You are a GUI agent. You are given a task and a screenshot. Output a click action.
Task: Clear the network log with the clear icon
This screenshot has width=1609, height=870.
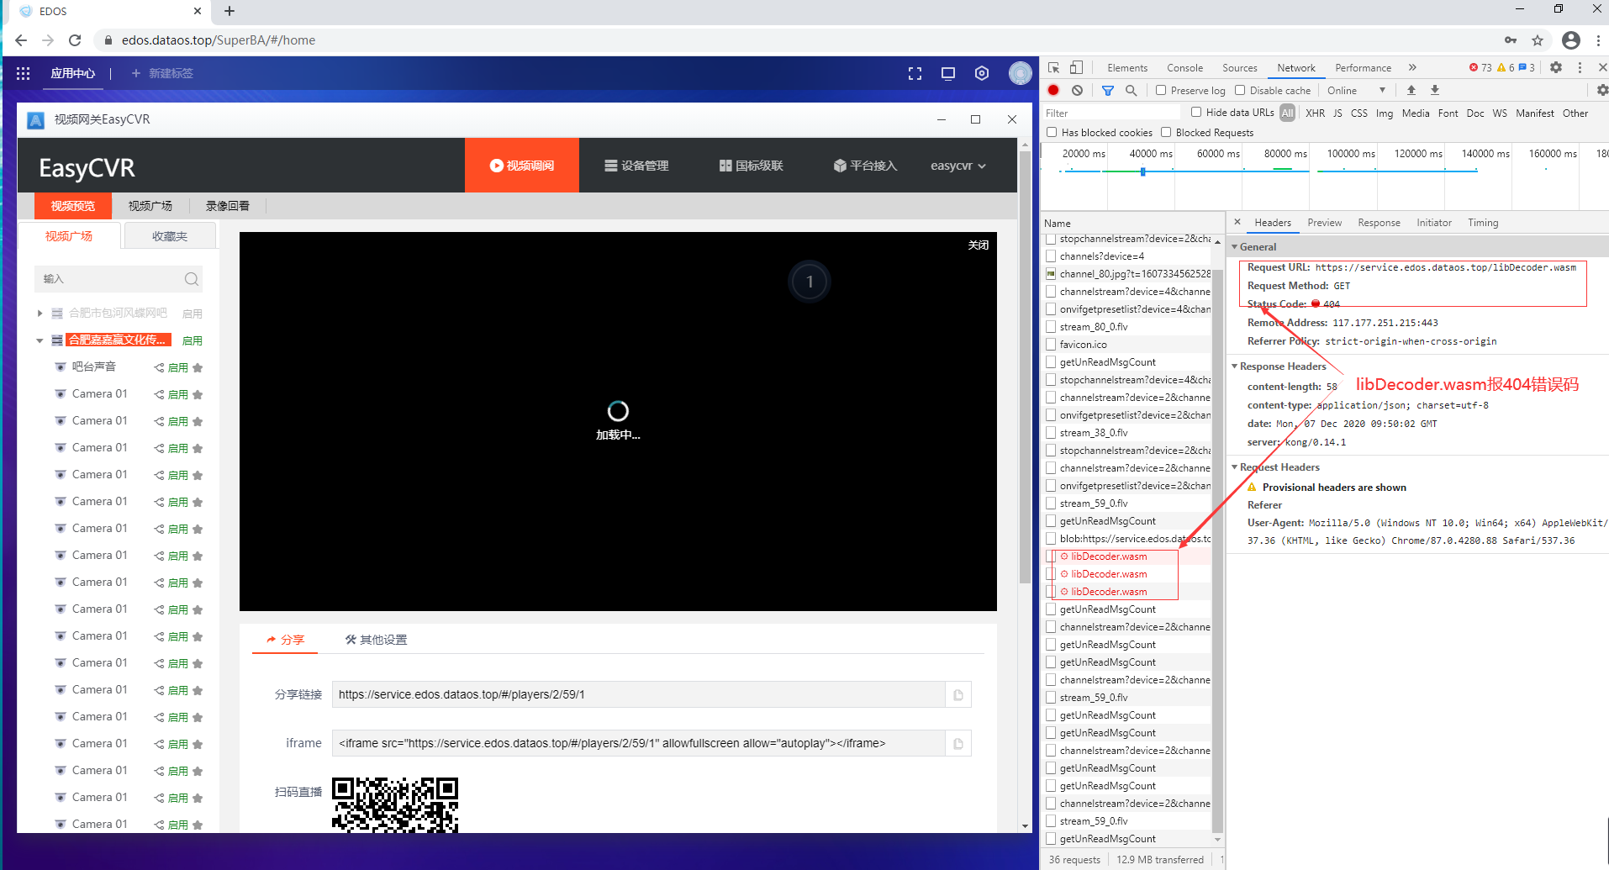click(1077, 90)
